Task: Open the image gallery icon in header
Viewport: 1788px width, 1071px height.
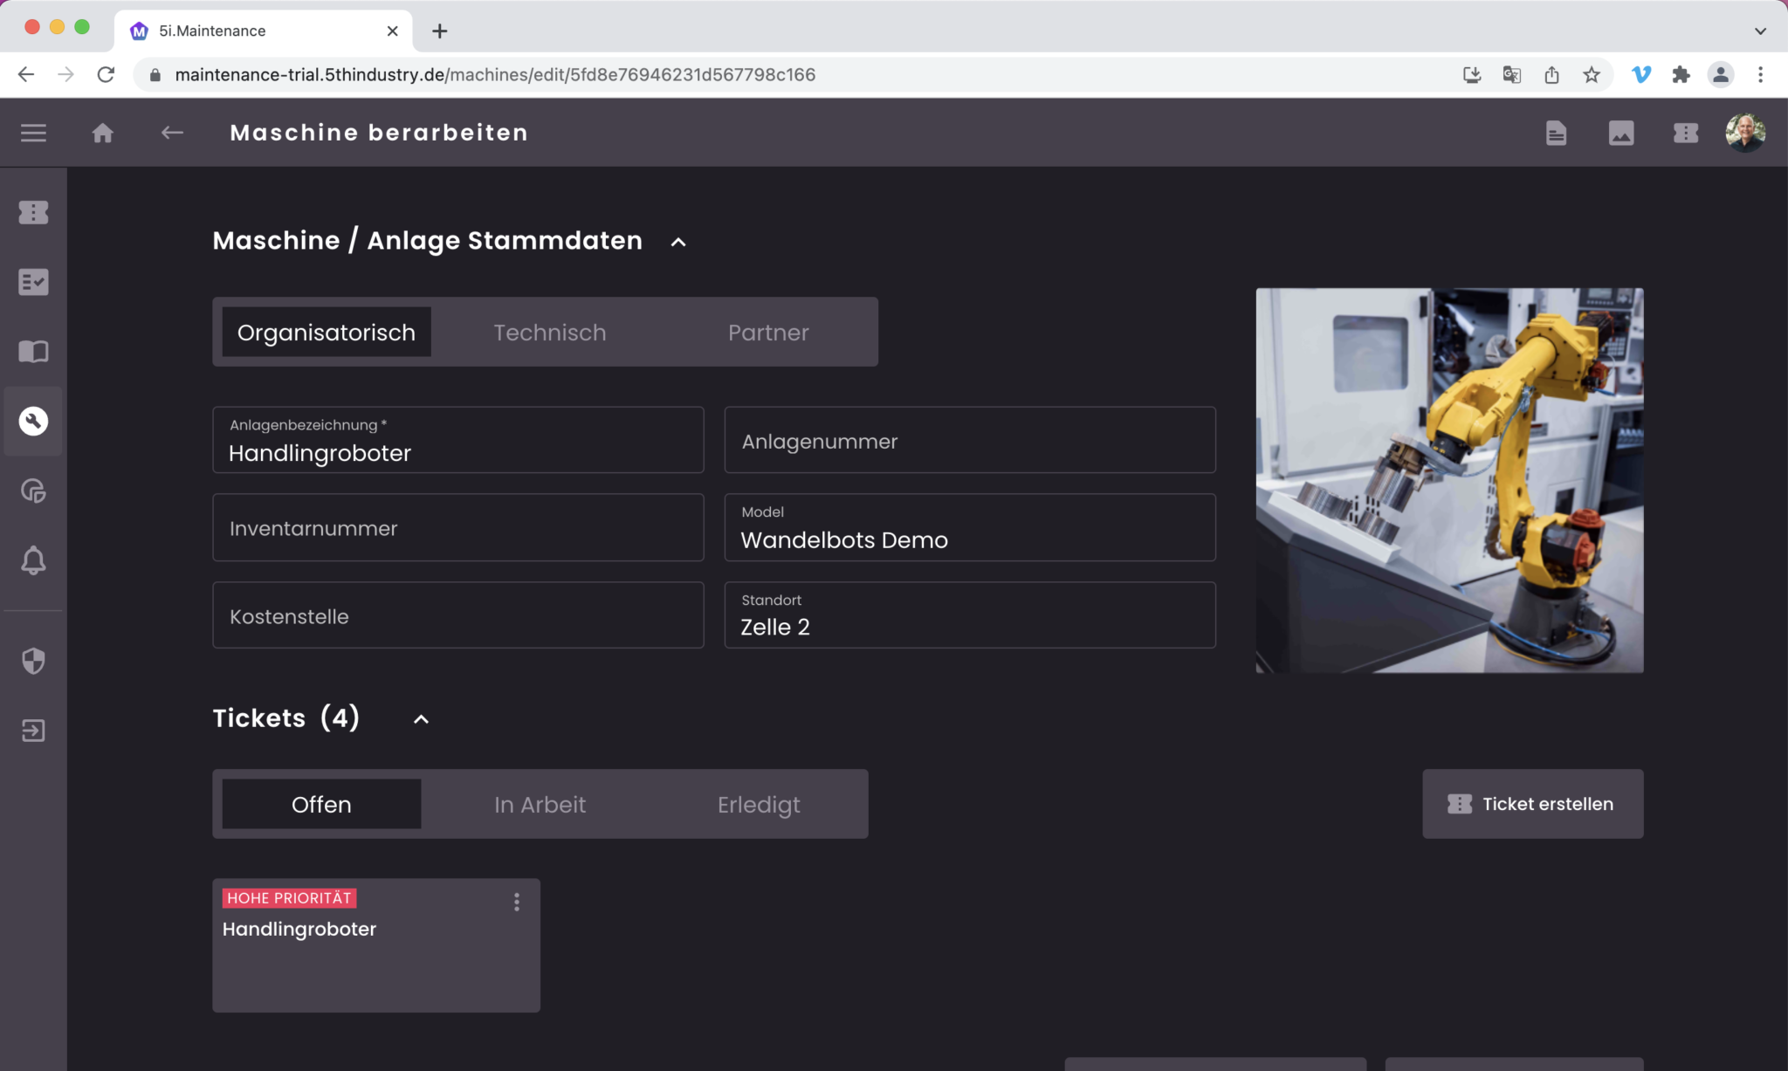Action: [1620, 133]
